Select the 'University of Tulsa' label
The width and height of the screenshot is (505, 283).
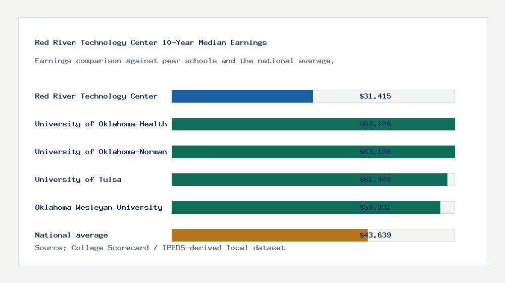[78, 179]
